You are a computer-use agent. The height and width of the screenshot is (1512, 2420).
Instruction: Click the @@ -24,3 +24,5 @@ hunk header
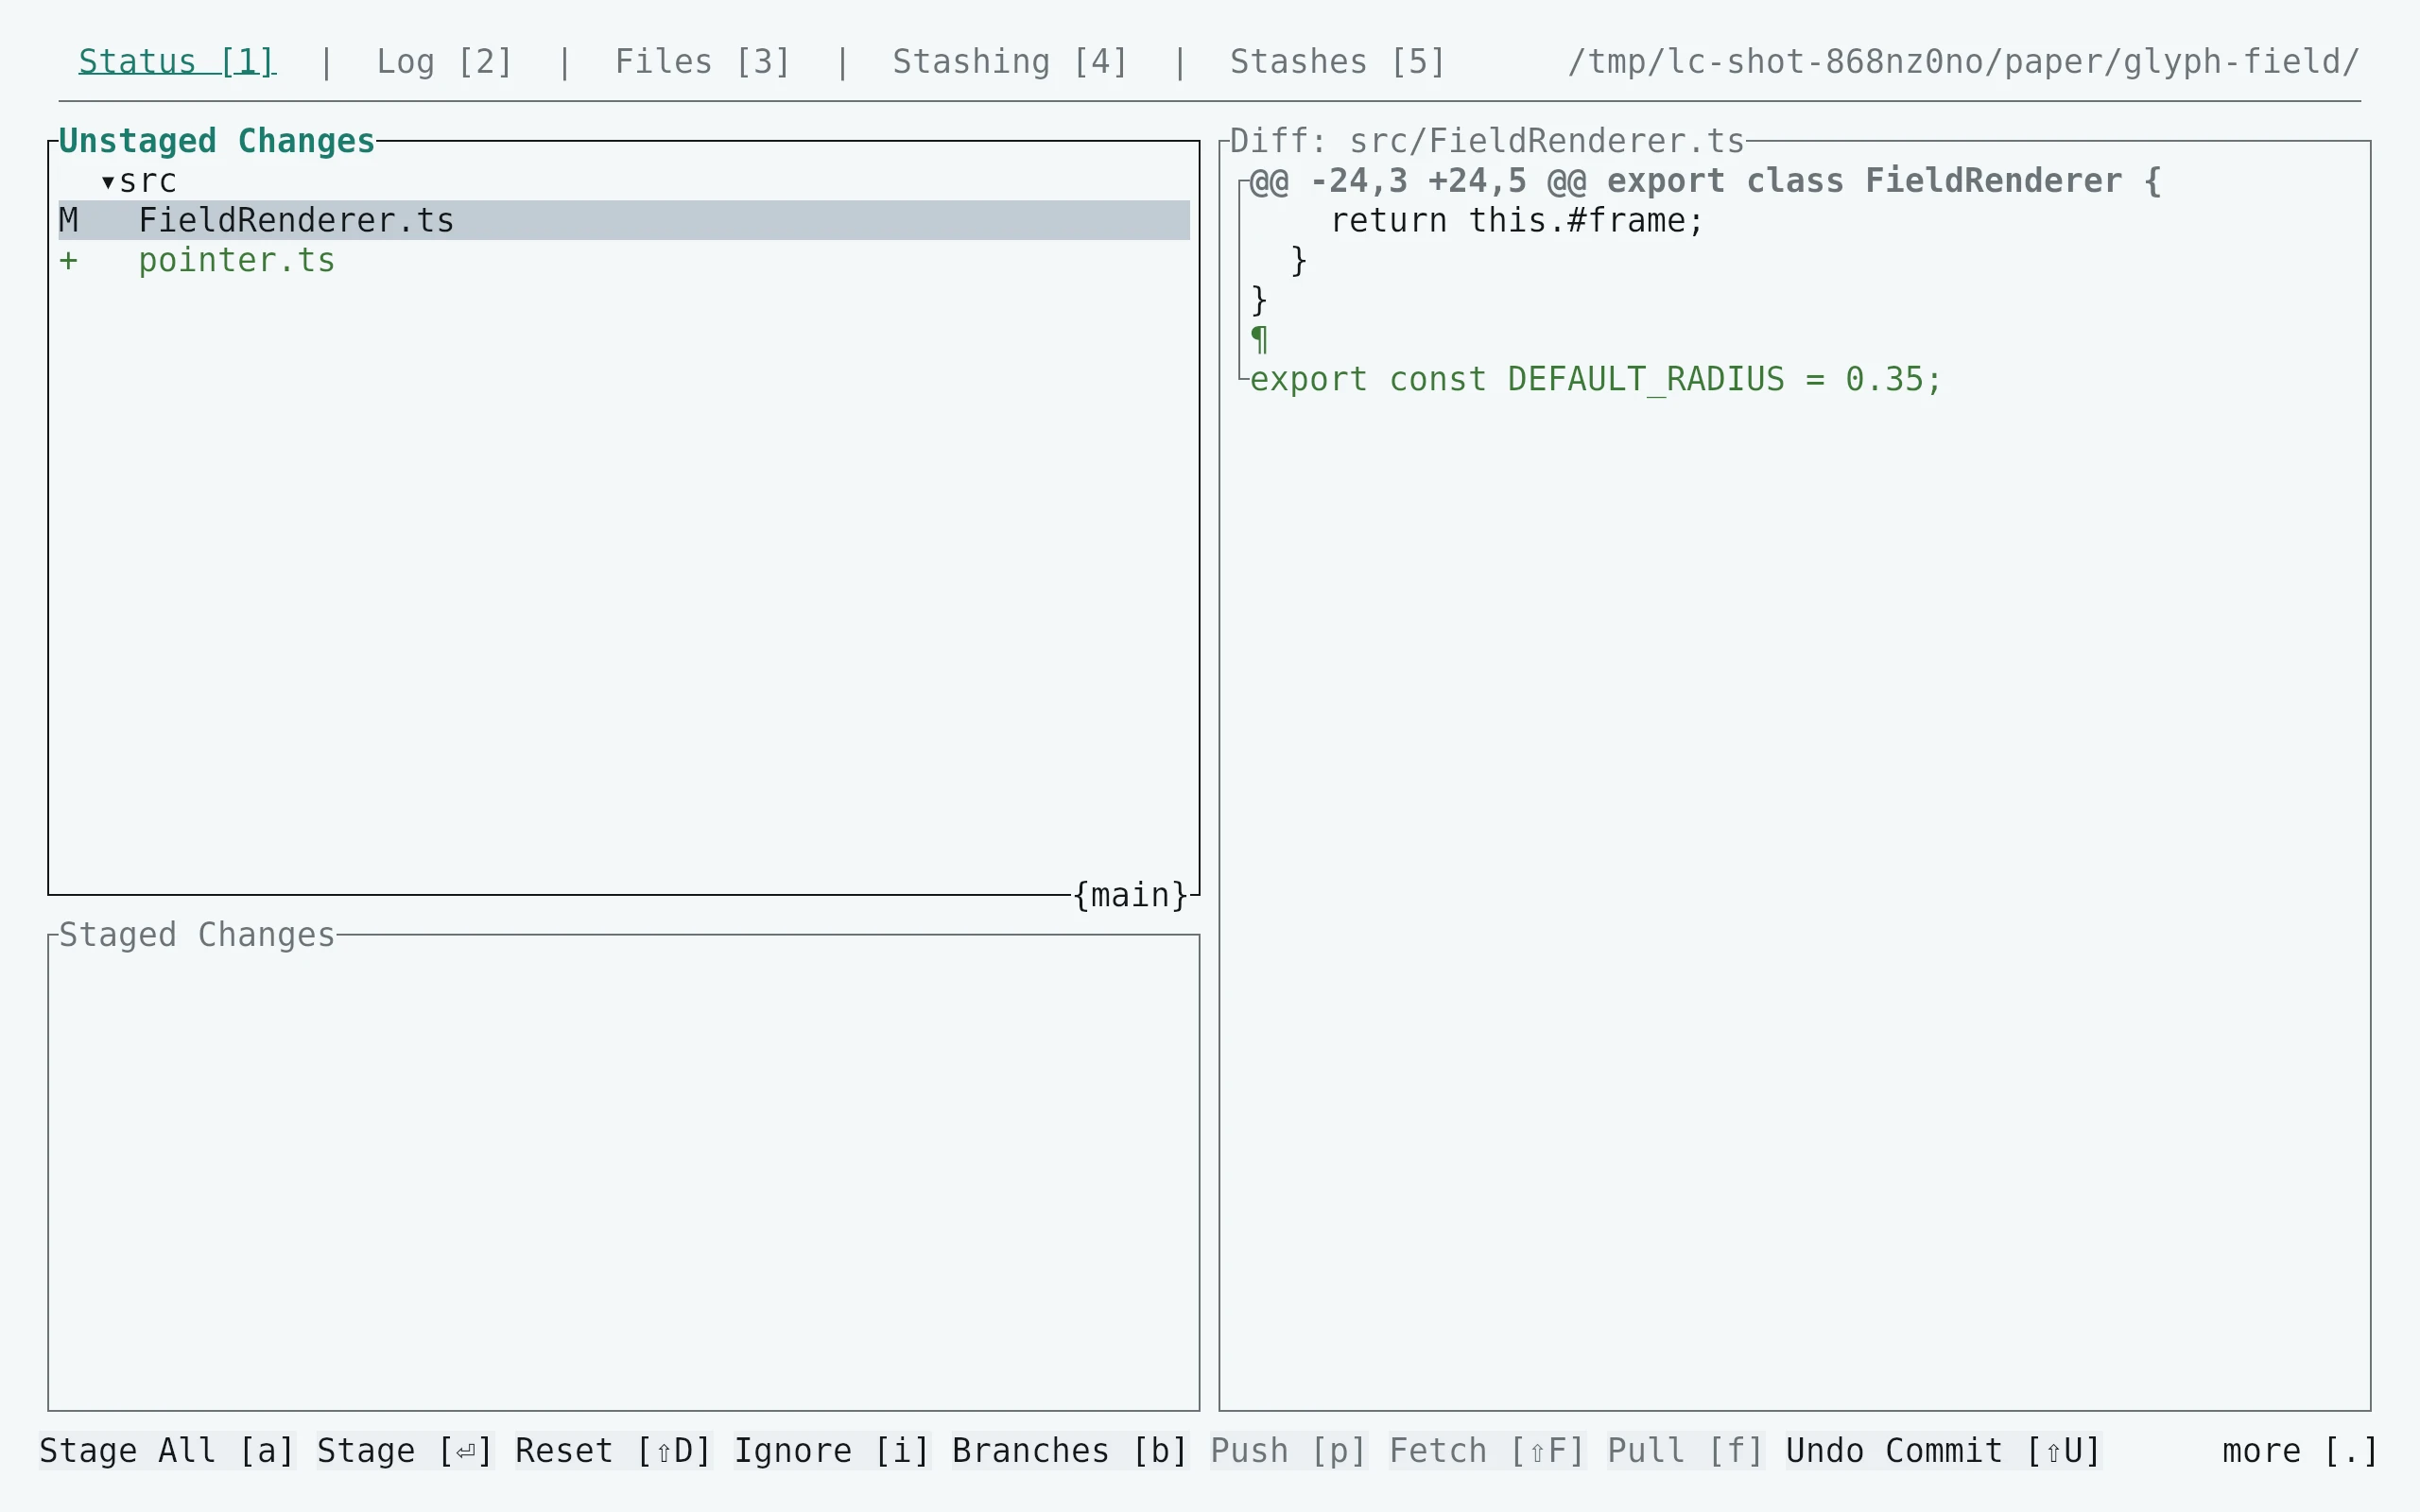1705,181
